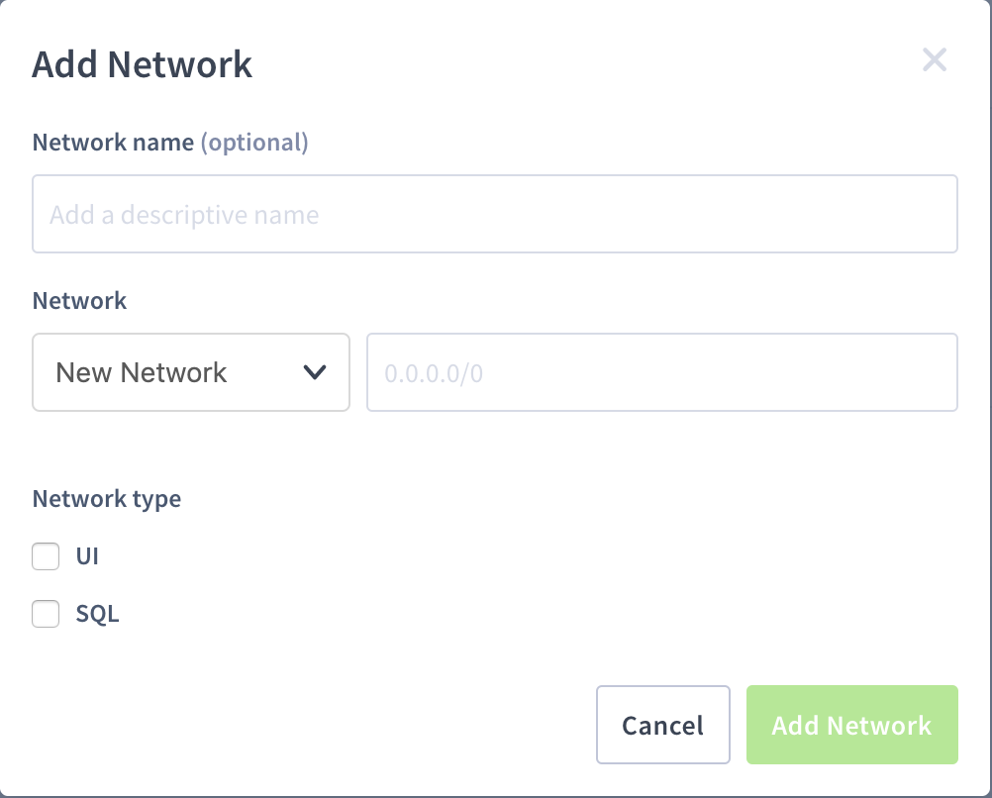
Task: Click the descriptive name input field
Action: pos(495,214)
